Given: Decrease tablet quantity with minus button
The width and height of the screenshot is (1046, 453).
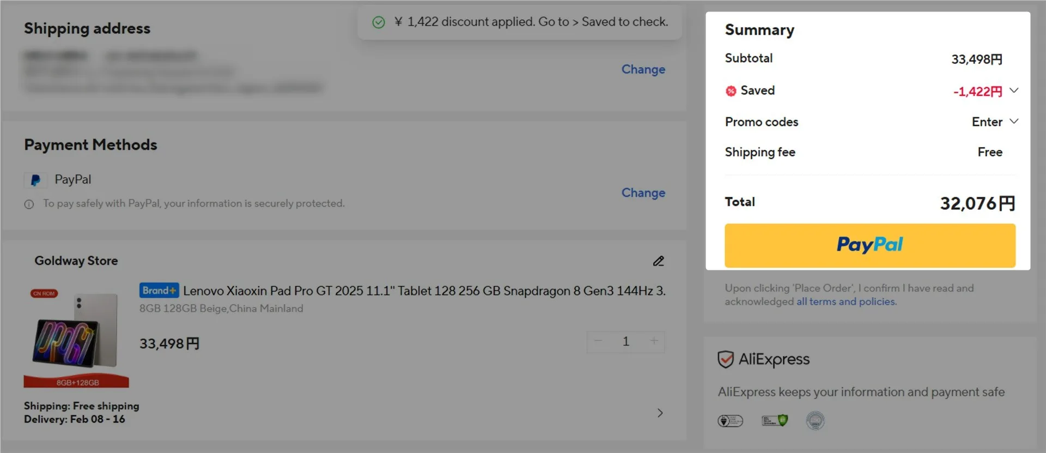Looking at the screenshot, I should [x=598, y=341].
